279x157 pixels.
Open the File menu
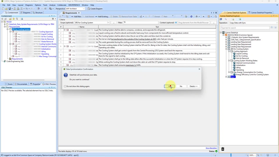pos(4,5)
